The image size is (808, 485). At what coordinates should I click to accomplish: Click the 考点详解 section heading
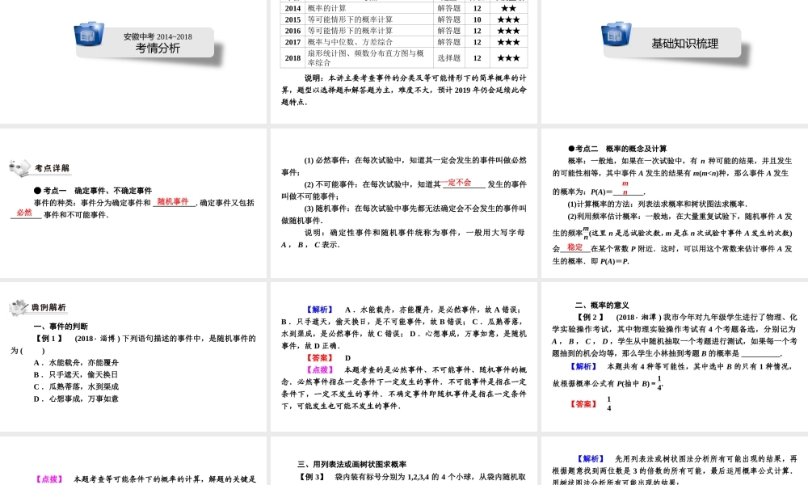pos(52,168)
